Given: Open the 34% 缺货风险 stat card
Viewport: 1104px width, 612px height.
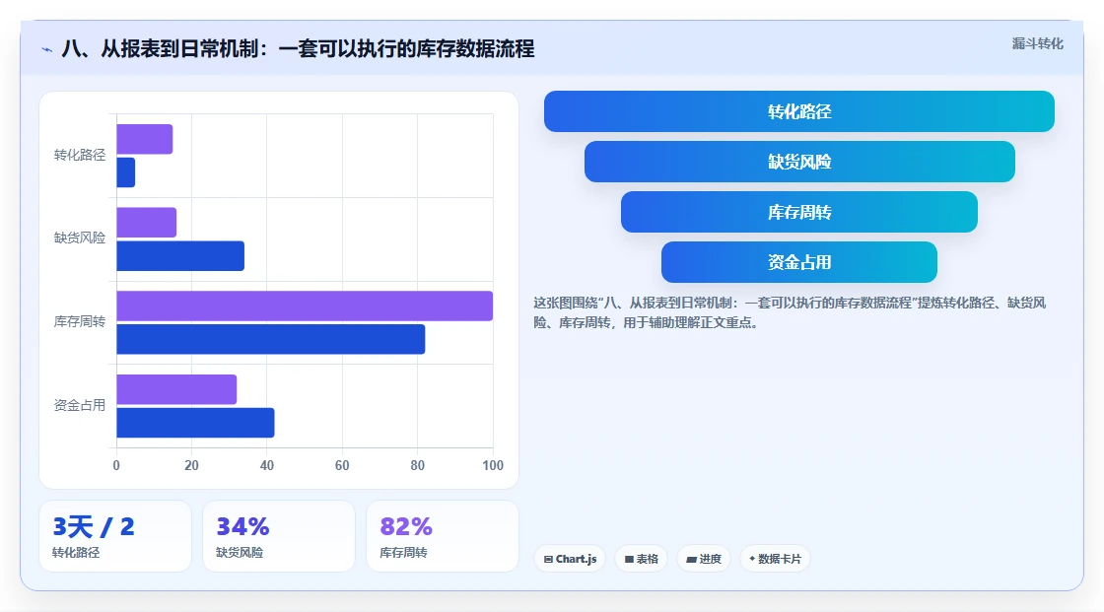Looking at the screenshot, I should click(x=279, y=536).
